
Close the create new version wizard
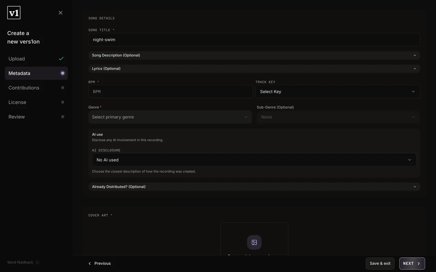click(61, 13)
